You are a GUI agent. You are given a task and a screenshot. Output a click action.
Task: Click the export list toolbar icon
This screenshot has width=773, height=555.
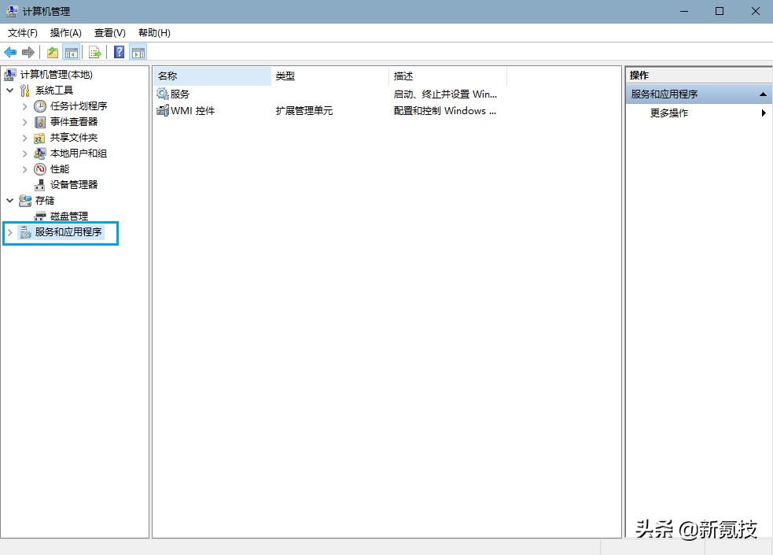(94, 52)
